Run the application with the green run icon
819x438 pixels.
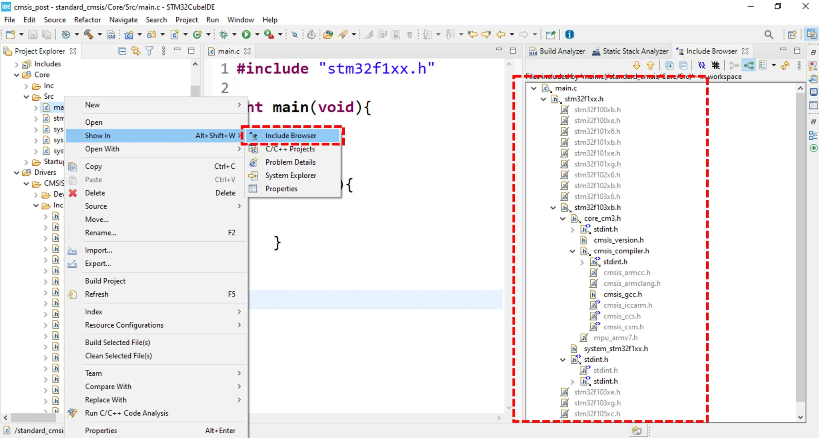247,34
